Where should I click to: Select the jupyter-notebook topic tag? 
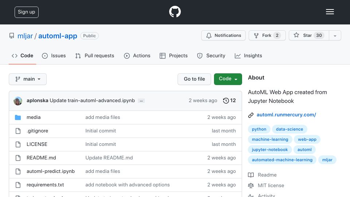pyautogui.click(x=270, y=150)
